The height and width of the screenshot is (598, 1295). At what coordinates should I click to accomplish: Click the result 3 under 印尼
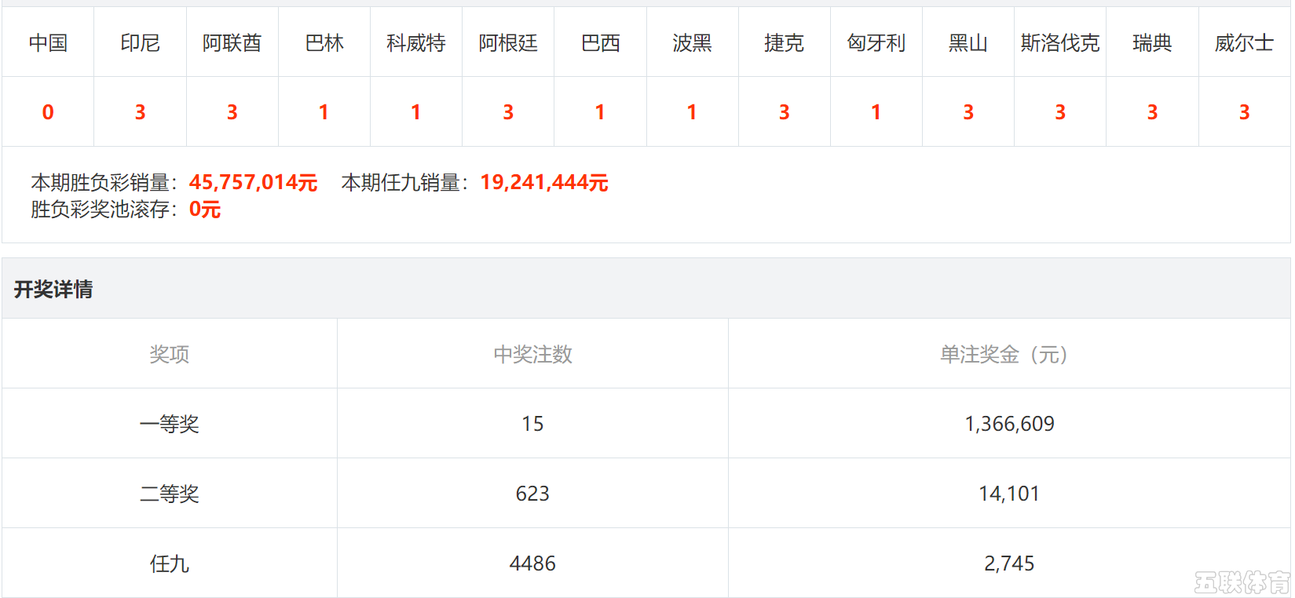pyautogui.click(x=140, y=112)
